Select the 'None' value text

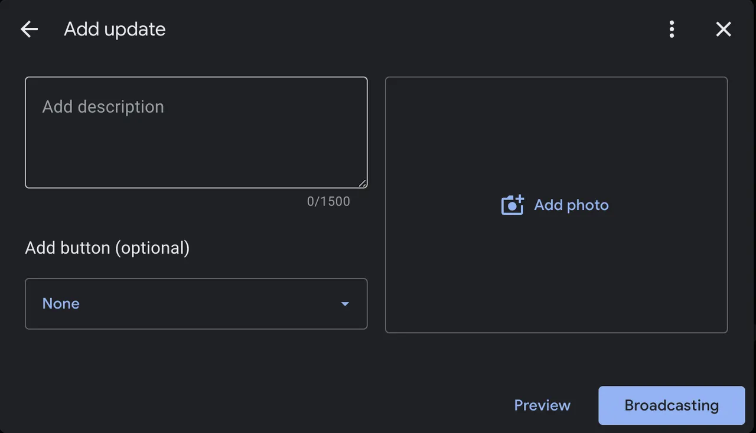tap(61, 304)
